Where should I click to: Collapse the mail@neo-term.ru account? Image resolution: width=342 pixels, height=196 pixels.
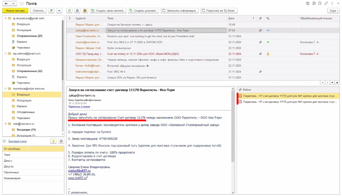coord(6,124)
